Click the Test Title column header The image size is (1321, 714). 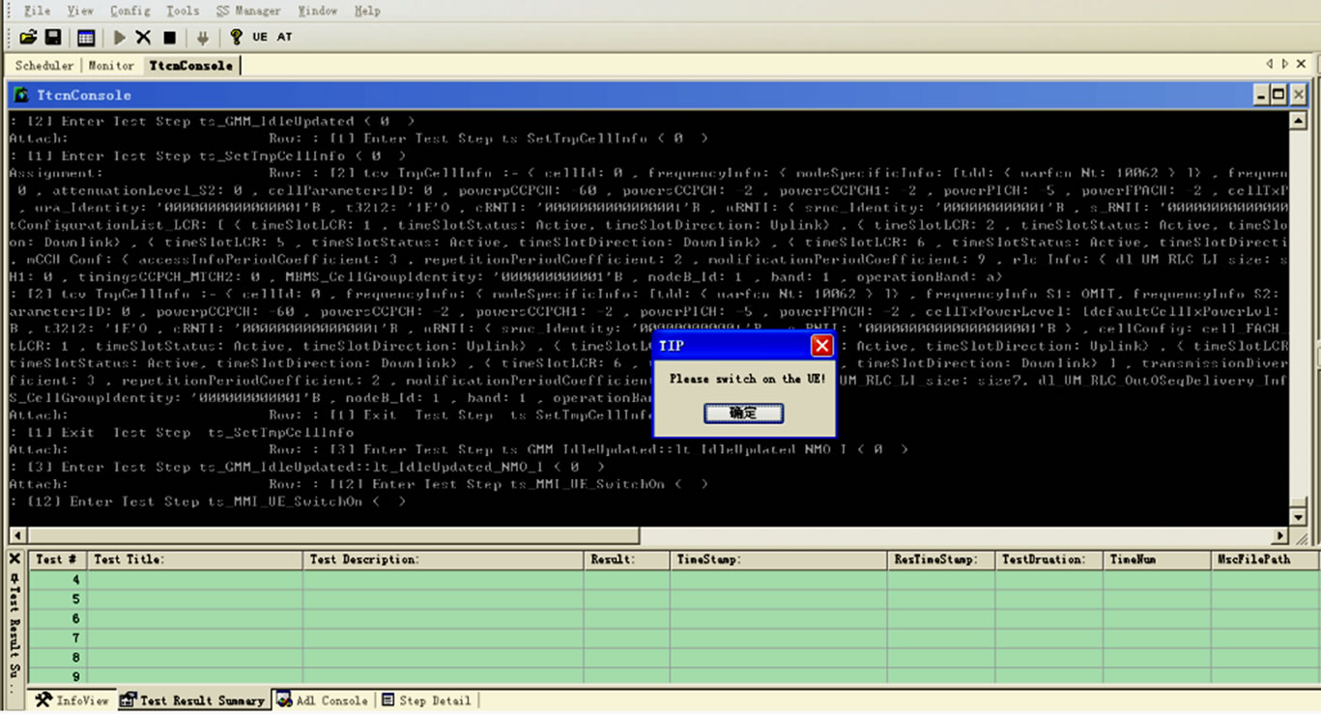195,559
